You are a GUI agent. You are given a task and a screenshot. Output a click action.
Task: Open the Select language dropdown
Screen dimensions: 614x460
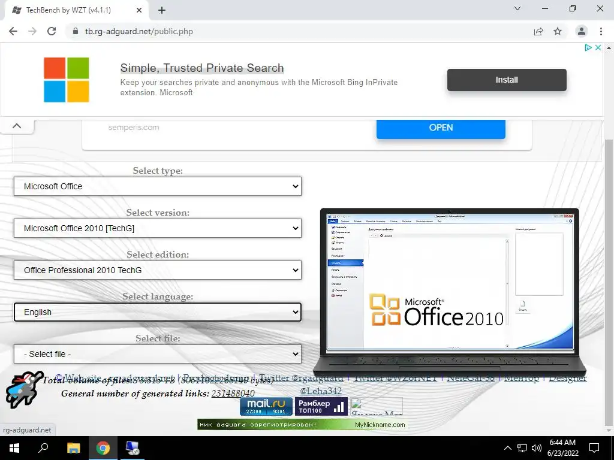[x=158, y=312]
